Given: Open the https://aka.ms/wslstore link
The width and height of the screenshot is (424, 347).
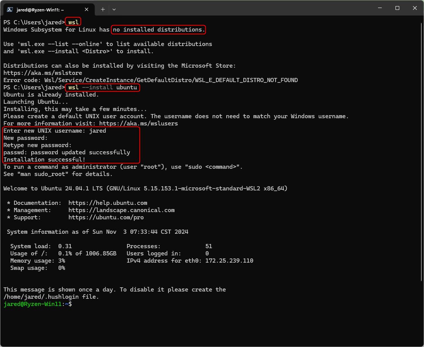Looking at the screenshot, I should point(43,73).
